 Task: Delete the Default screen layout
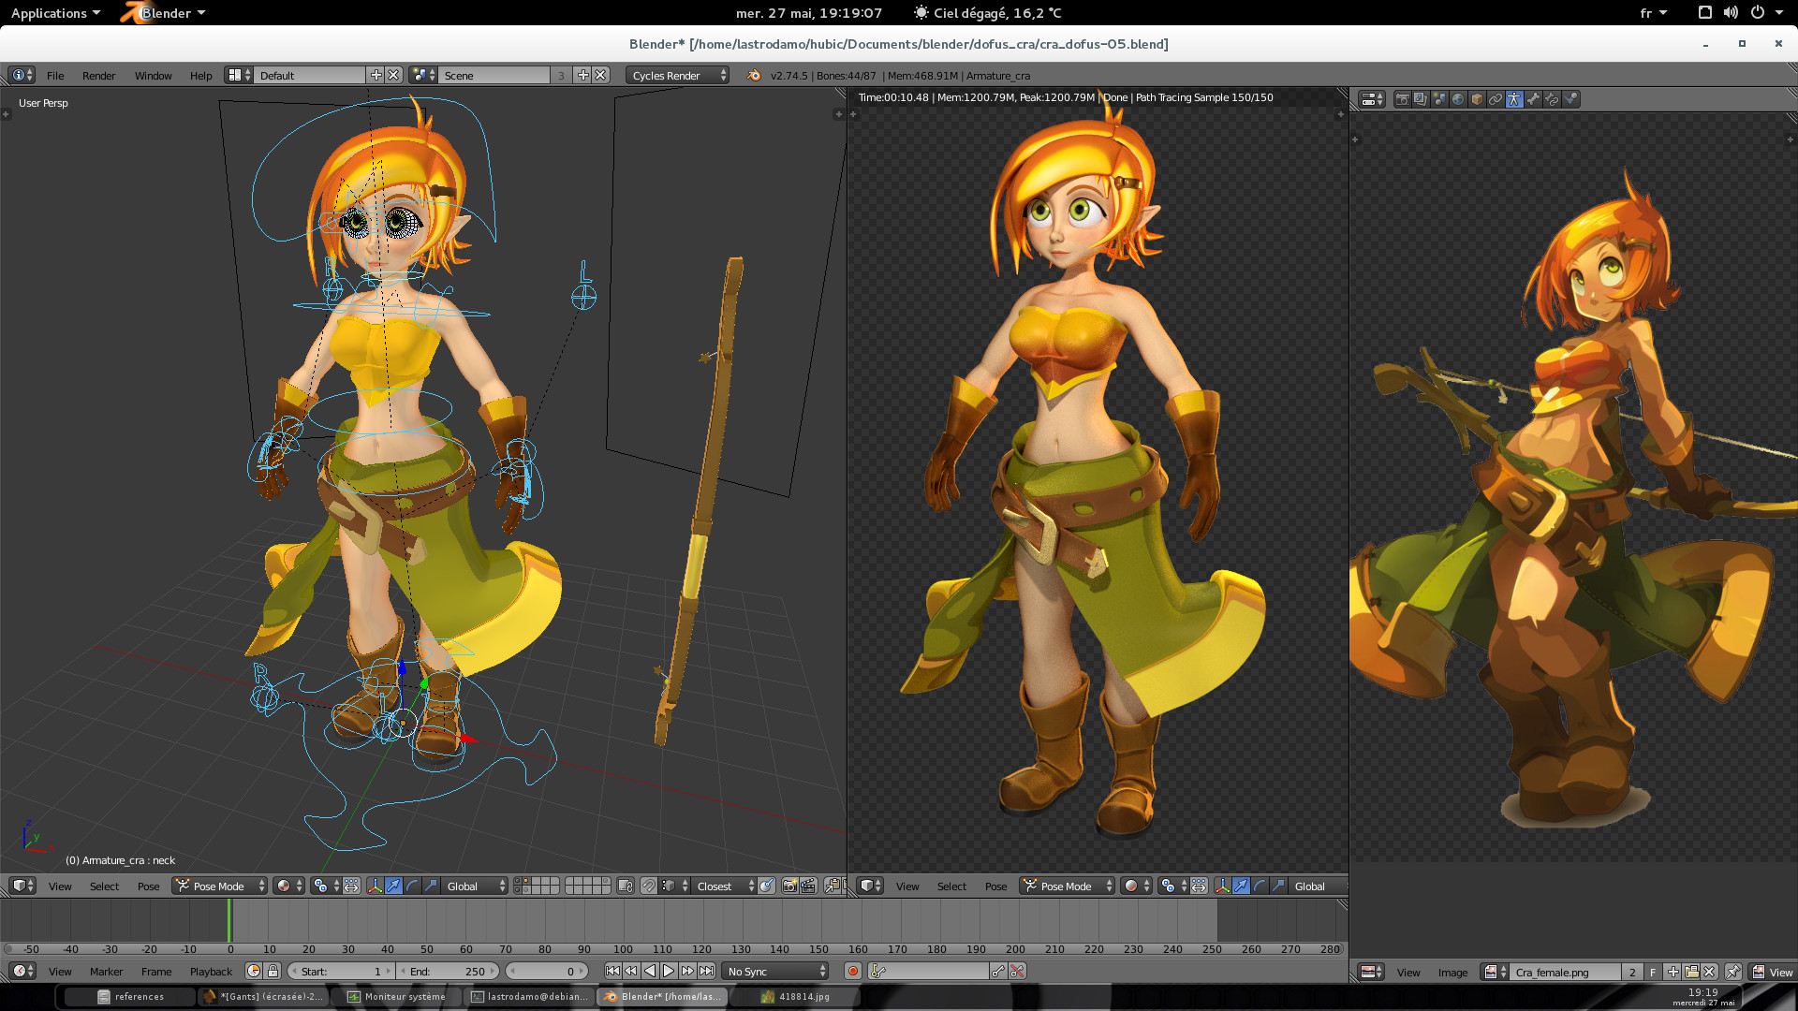point(394,75)
